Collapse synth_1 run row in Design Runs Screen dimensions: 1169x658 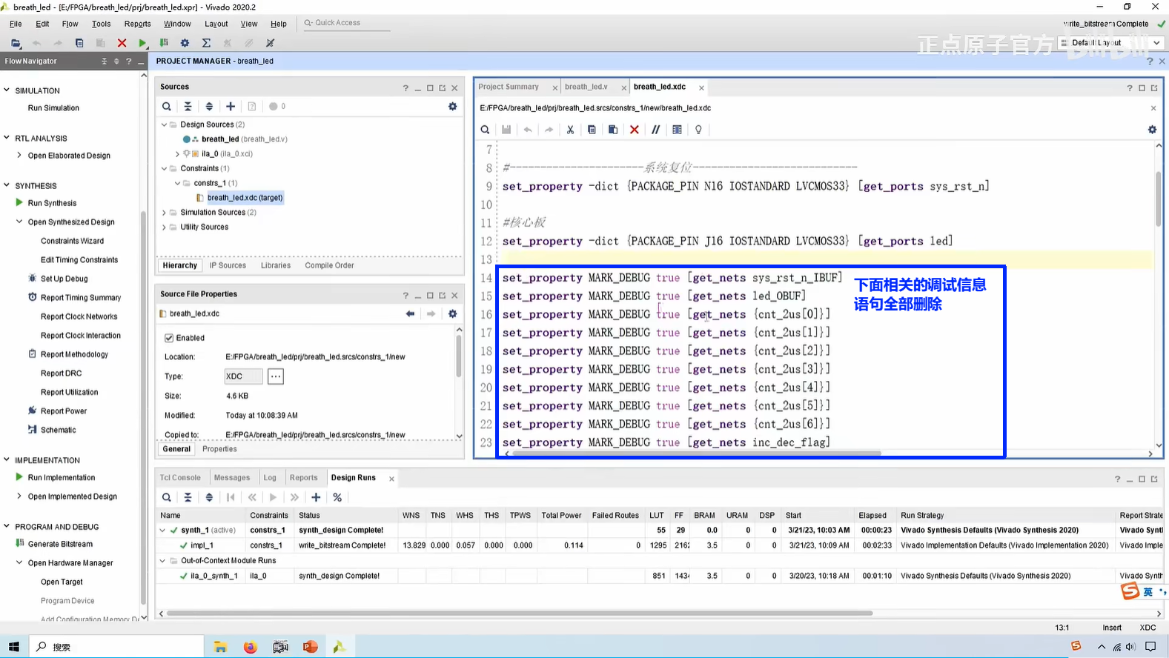(x=163, y=530)
